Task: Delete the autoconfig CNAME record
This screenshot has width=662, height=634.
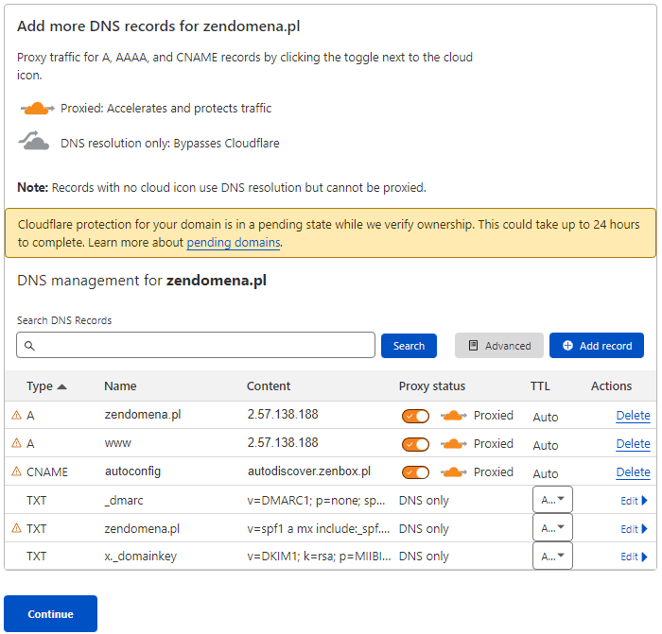Action: coord(633,472)
